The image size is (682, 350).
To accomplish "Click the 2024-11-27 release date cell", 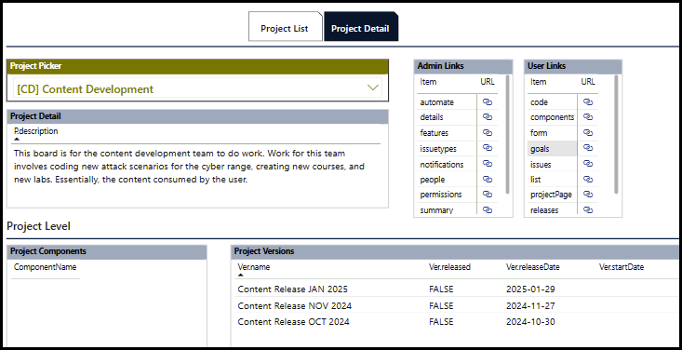I will [x=530, y=305].
